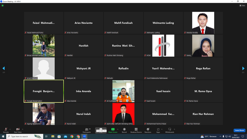Open Google Chrome from taskbar
247x139 pixels.
point(72,136)
